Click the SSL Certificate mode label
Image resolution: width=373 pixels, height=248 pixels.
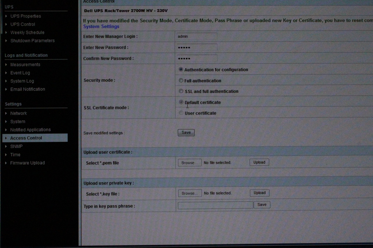click(x=106, y=108)
